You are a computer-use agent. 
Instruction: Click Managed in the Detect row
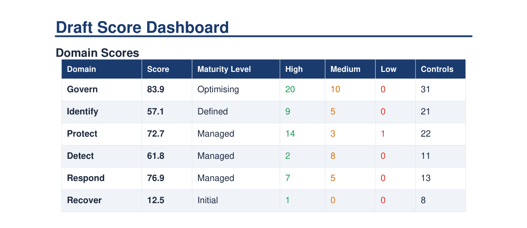tap(216, 156)
